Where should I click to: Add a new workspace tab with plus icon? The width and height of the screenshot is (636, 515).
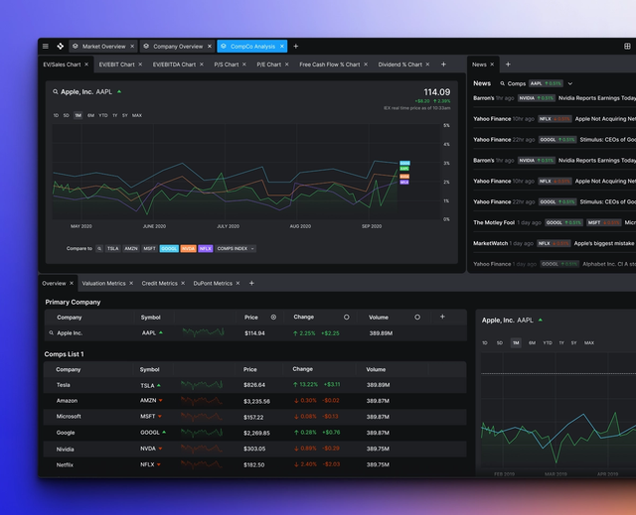(296, 47)
